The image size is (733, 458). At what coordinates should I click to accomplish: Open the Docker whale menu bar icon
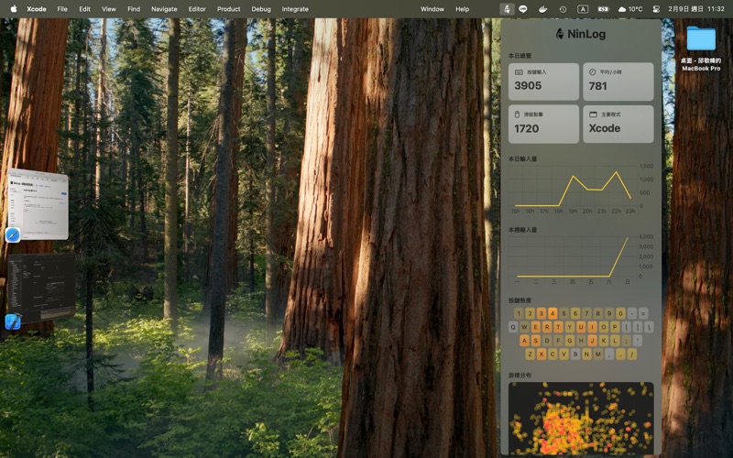(542, 9)
